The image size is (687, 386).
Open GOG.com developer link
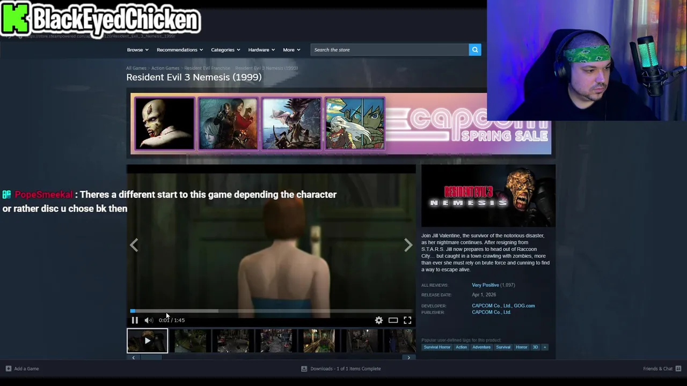[x=524, y=306]
